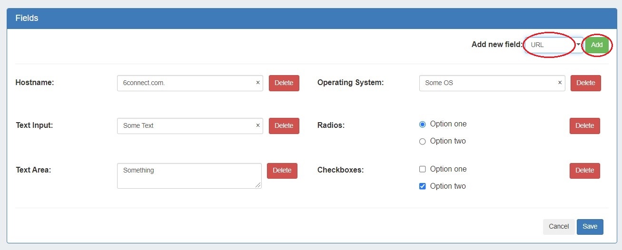
Task: Open the Add new field dropdown
Action: (x=553, y=45)
